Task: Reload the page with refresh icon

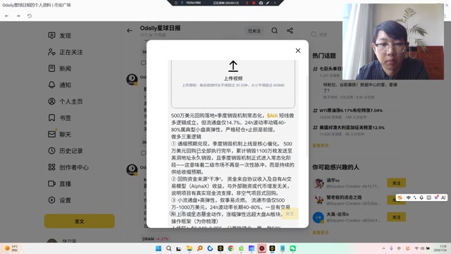Action: click(30, 16)
